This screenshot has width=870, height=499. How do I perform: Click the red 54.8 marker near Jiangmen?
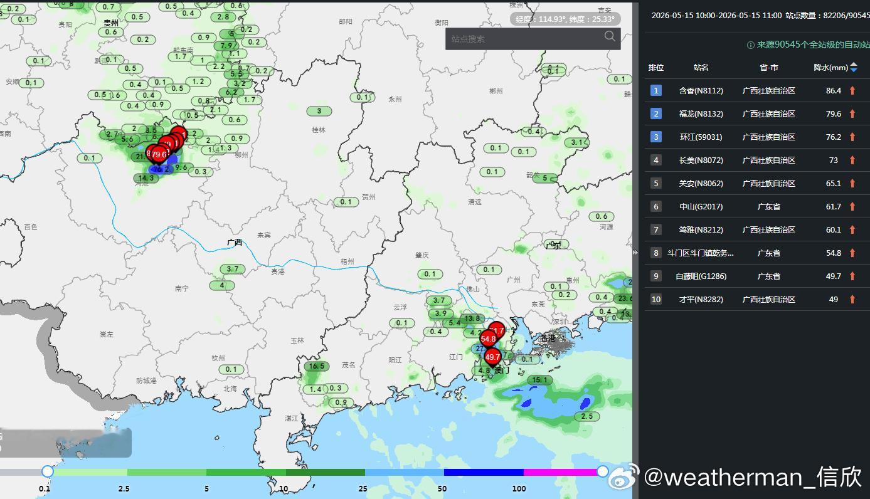(x=488, y=339)
